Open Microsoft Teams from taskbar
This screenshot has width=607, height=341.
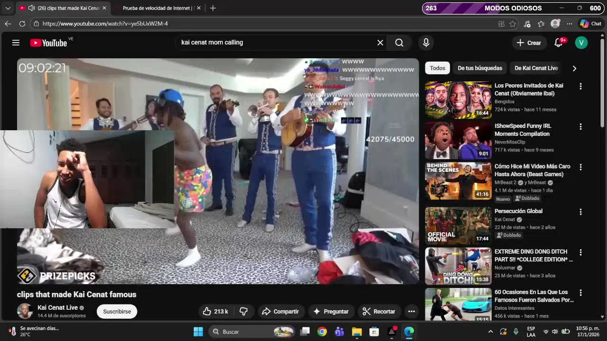[x=340, y=332]
